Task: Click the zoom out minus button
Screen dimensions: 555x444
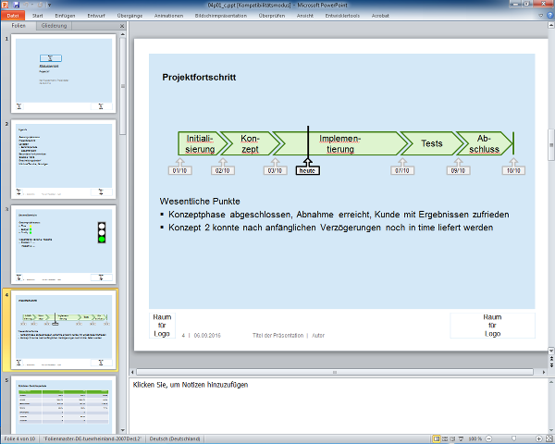Action: (x=490, y=438)
